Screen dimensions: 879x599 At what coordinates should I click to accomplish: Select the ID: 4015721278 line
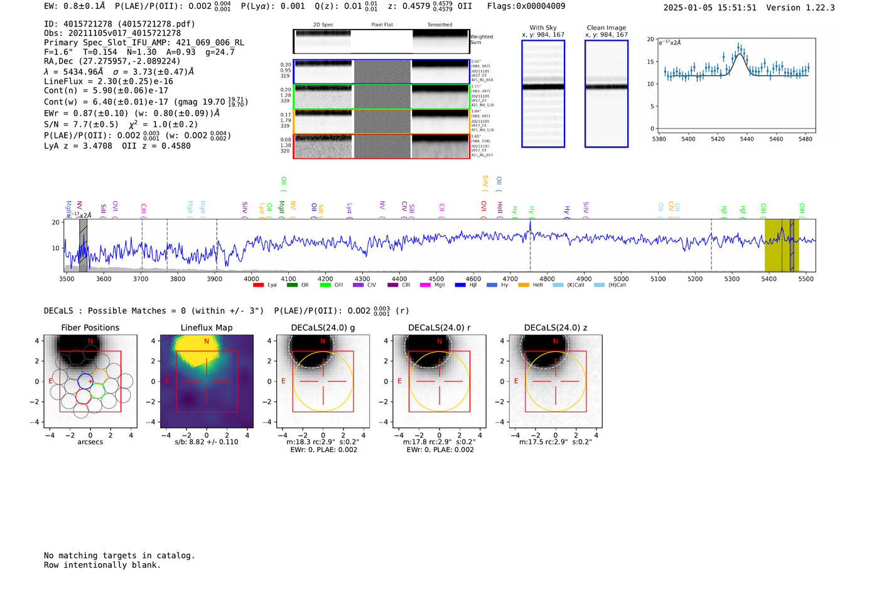tap(119, 24)
